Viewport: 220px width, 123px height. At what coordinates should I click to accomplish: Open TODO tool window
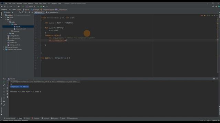tap(27, 118)
